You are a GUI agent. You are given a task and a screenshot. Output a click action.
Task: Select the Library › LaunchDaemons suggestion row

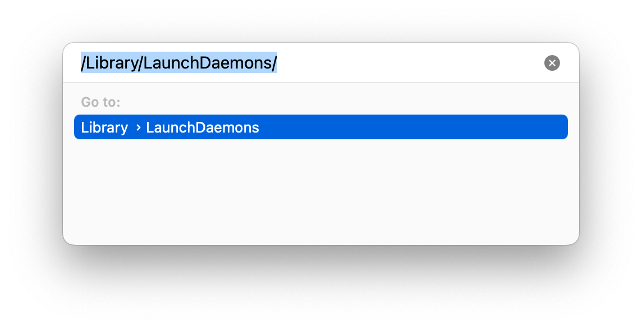click(321, 127)
